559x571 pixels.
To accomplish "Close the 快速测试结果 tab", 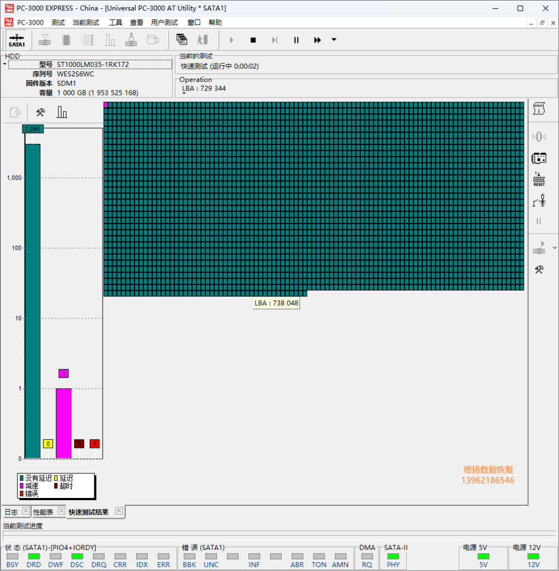I will tap(119, 511).
